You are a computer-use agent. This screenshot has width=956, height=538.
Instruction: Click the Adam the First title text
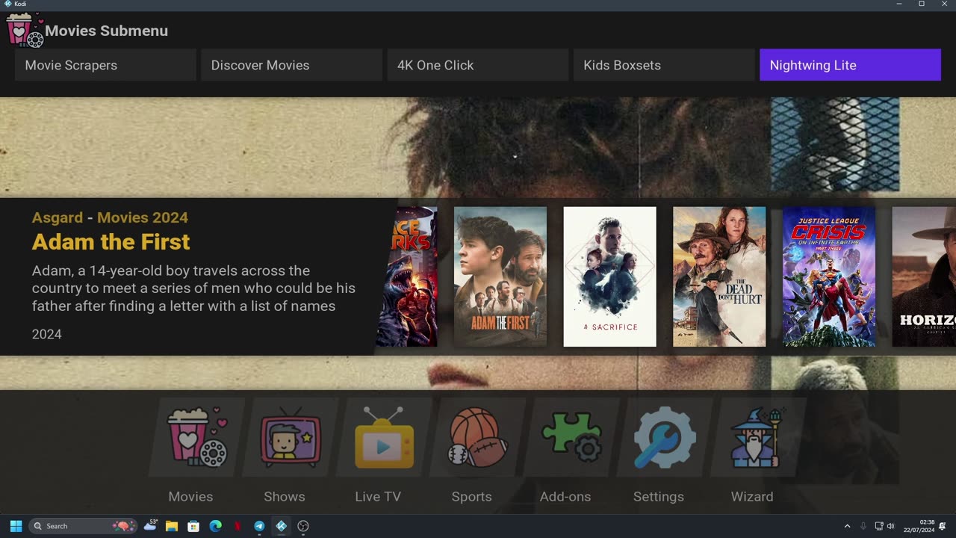(111, 242)
